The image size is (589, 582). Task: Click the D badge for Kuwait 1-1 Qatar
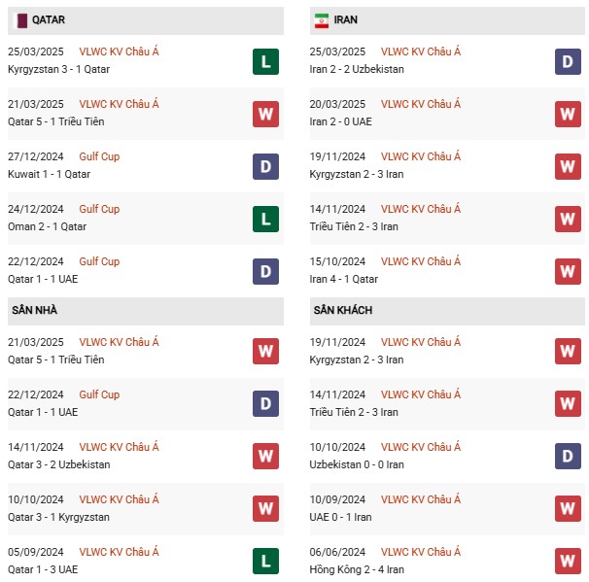click(x=265, y=167)
